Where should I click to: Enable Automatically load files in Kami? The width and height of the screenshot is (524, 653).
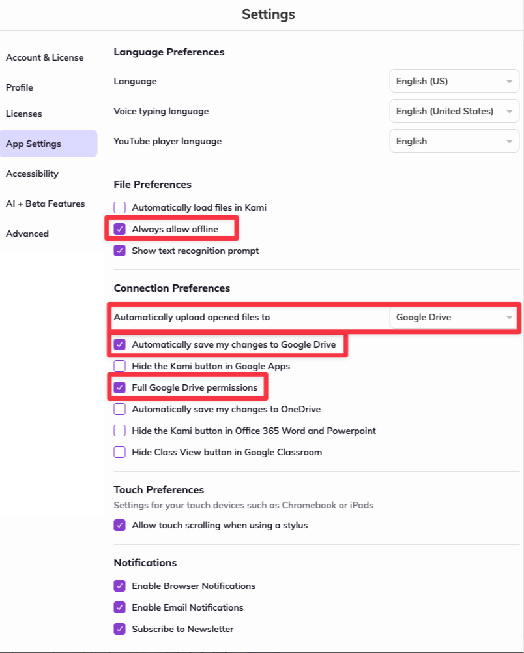tap(119, 207)
